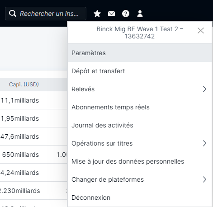Click the magnifying glass search icon
The width and height of the screenshot is (213, 207).
tap(13, 14)
